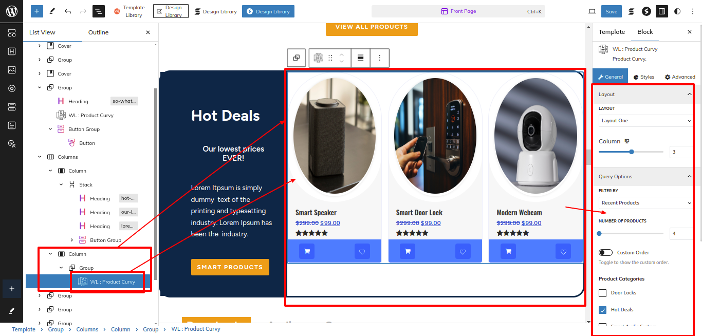The width and height of the screenshot is (702, 336).
Task: Open the Template tab in settings sidebar
Action: click(612, 32)
